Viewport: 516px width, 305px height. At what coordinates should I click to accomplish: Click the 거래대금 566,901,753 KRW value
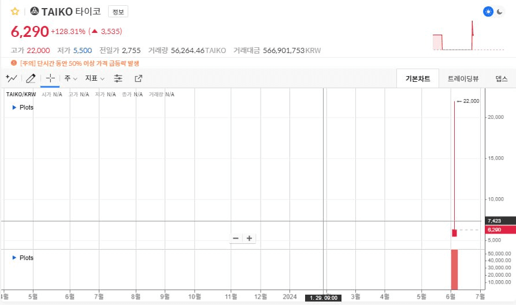tap(292, 50)
